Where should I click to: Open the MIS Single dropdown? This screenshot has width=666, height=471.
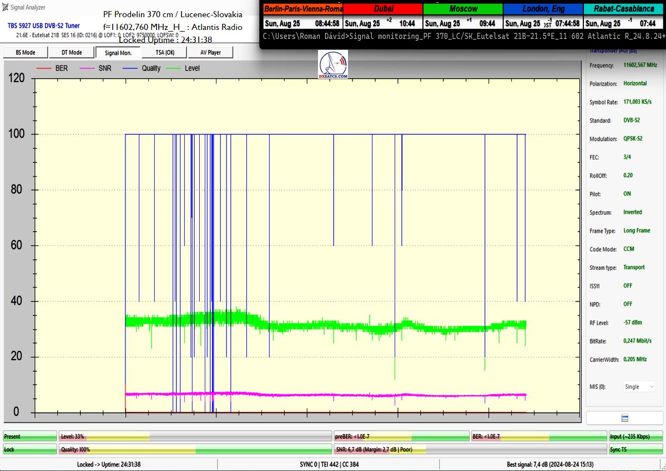click(639, 387)
